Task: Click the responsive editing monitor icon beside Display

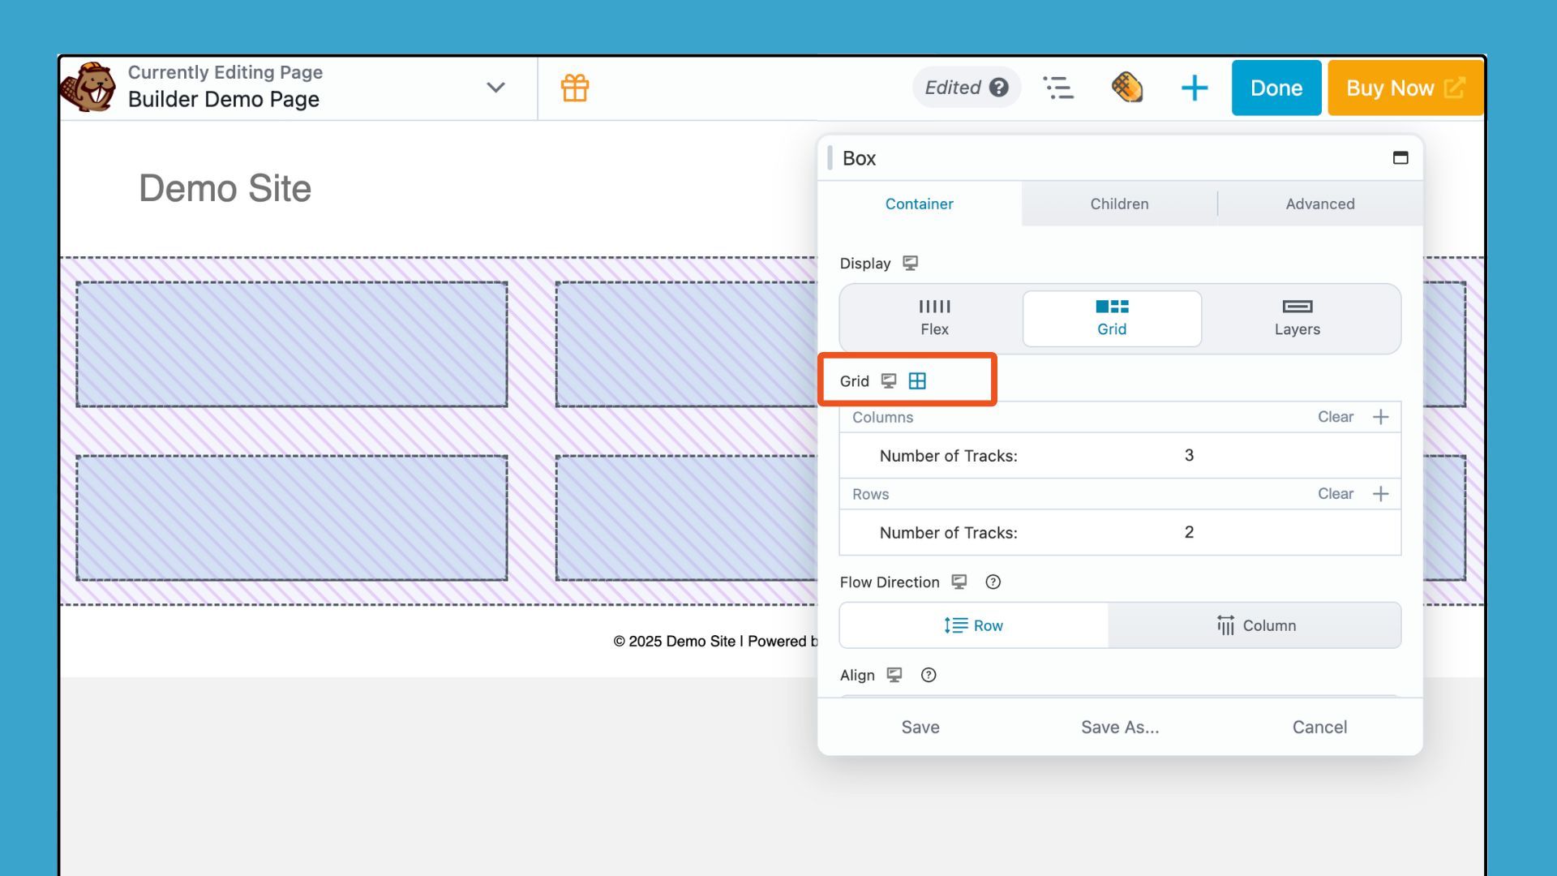Action: tap(911, 263)
